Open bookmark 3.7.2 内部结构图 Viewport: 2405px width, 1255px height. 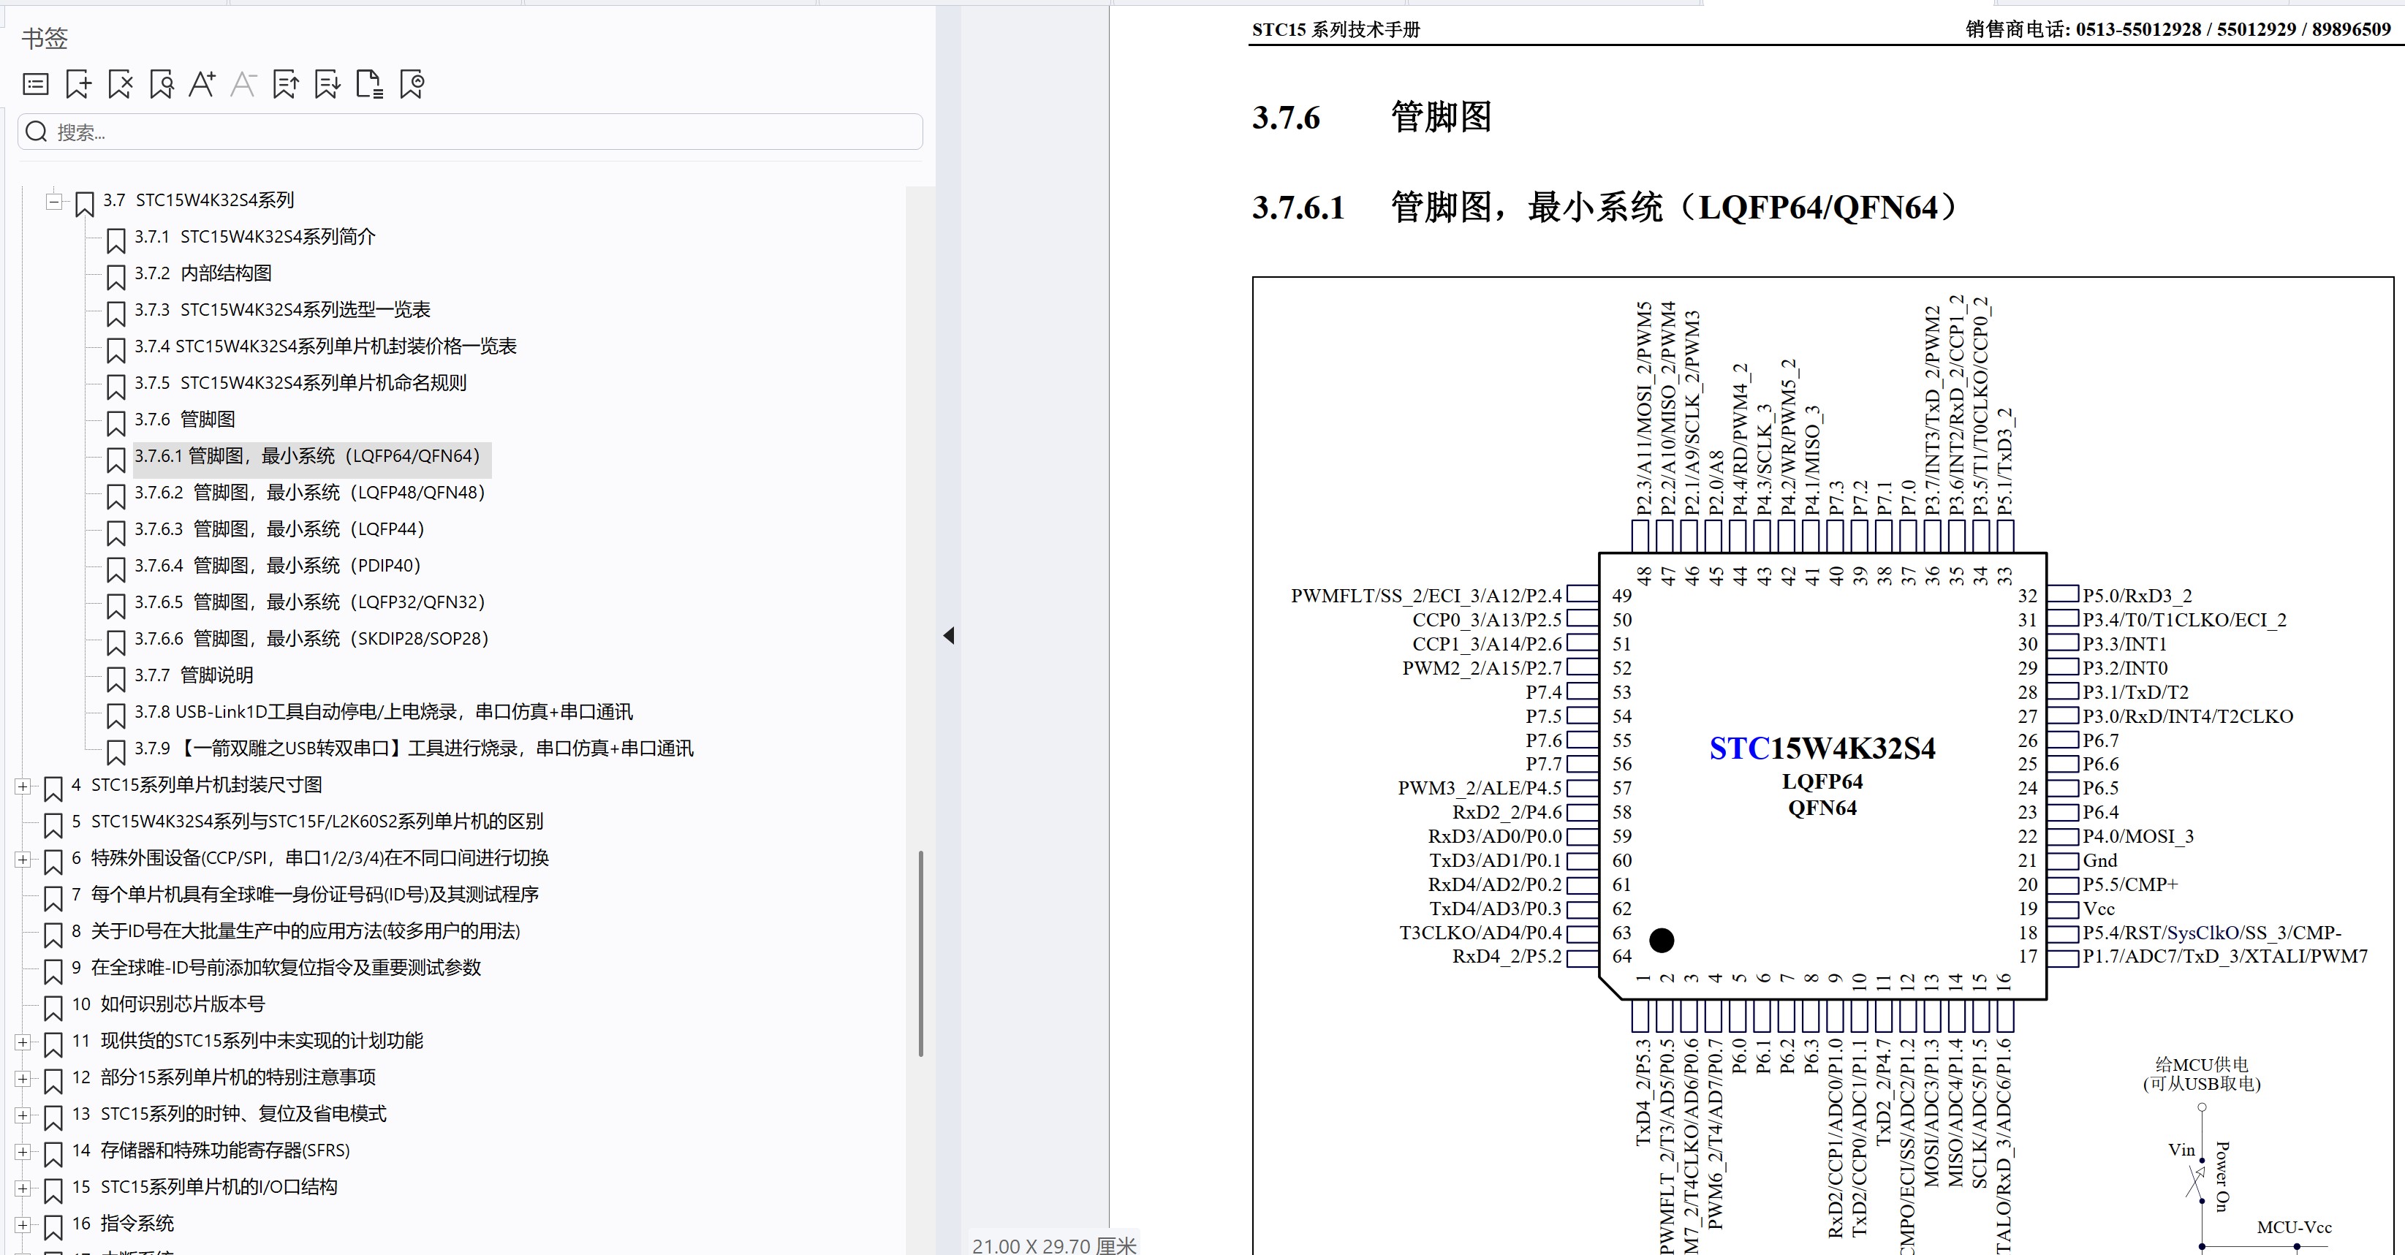click(x=202, y=273)
